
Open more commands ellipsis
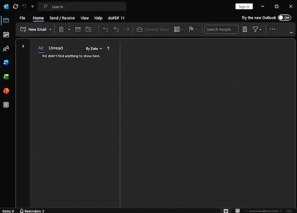click(x=272, y=29)
